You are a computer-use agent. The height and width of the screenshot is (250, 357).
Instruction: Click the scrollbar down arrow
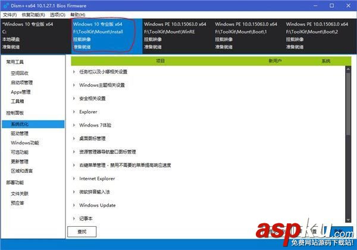(348, 220)
